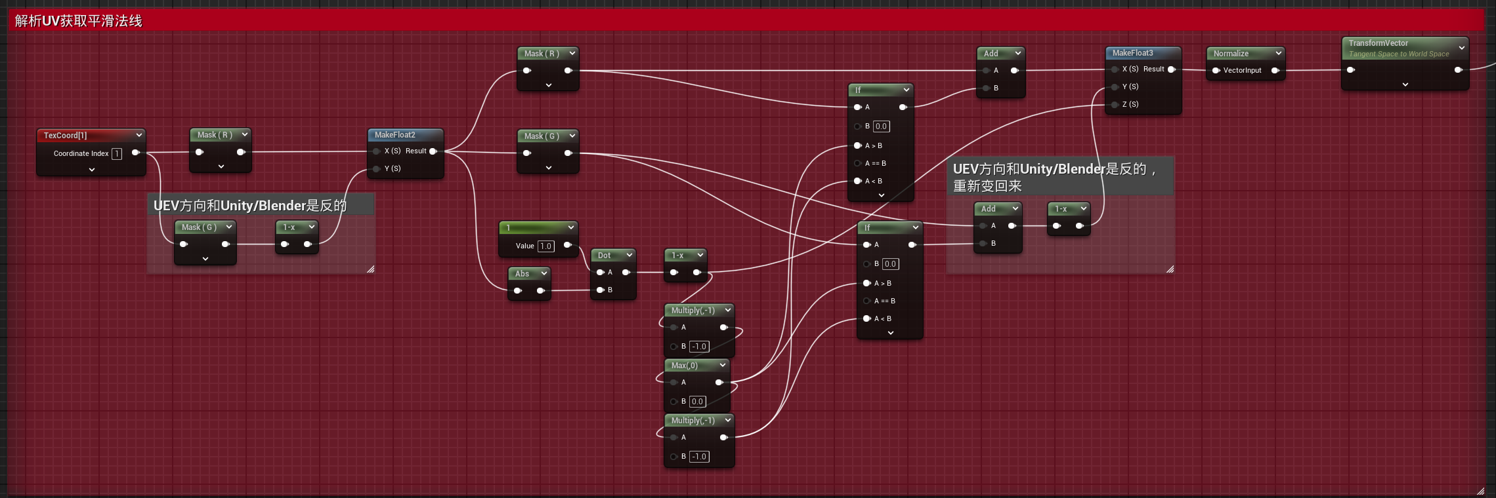1496x498 pixels.
Task: Click the MakeFloat3 Z (S) input pin
Action: tap(1115, 105)
